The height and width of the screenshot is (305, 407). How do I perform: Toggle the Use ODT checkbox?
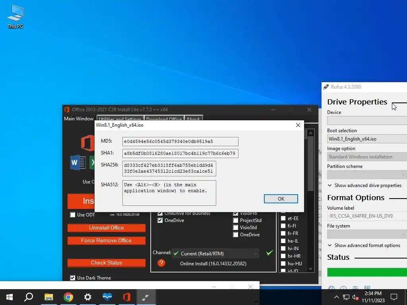pos(73,215)
